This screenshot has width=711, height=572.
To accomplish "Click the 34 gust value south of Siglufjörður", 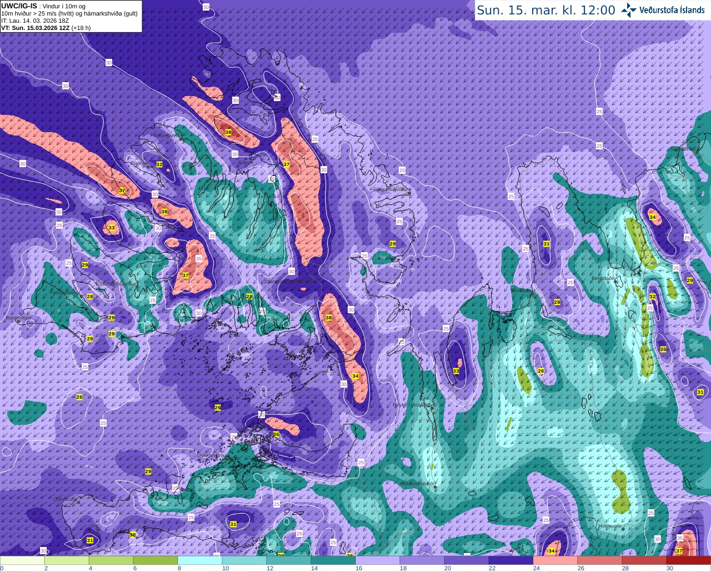I will coord(653,217).
